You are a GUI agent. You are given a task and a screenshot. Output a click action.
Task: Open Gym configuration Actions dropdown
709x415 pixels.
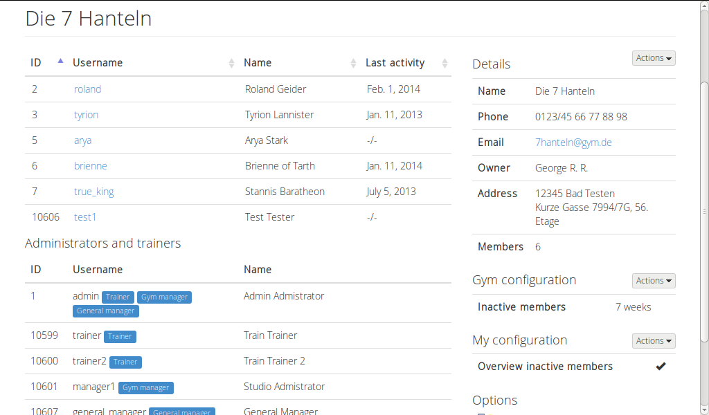pos(654,280)
